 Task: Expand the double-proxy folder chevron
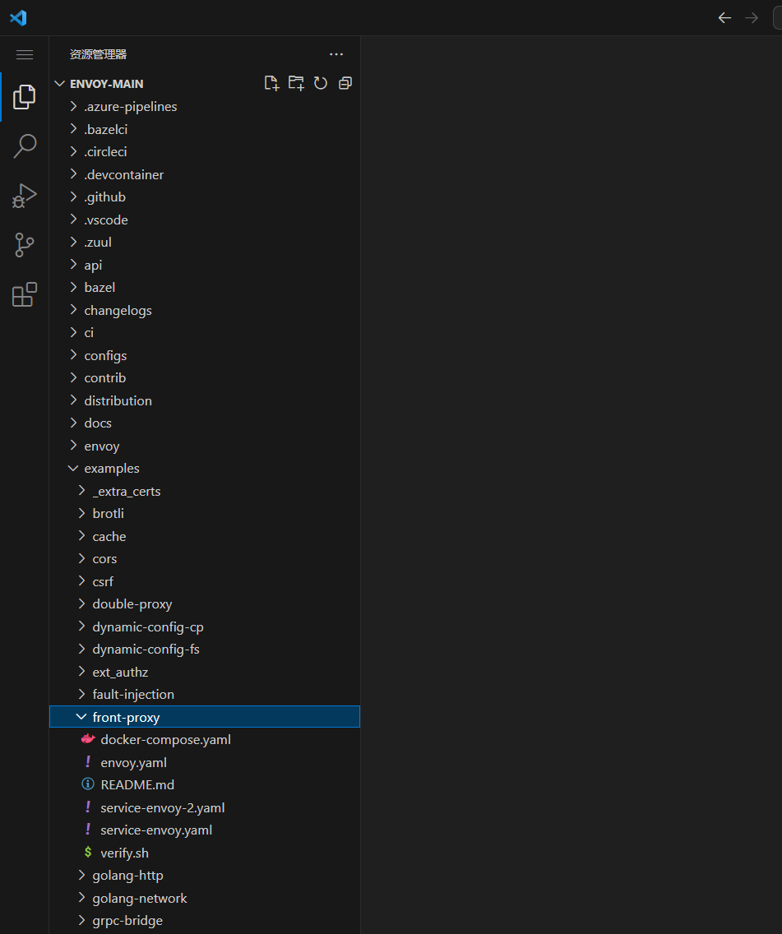81,603
